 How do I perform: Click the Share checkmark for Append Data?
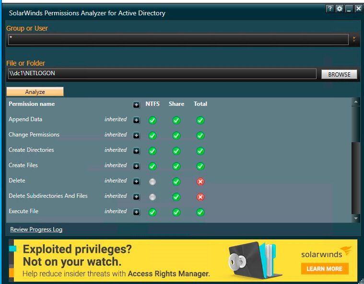[176, 120]
